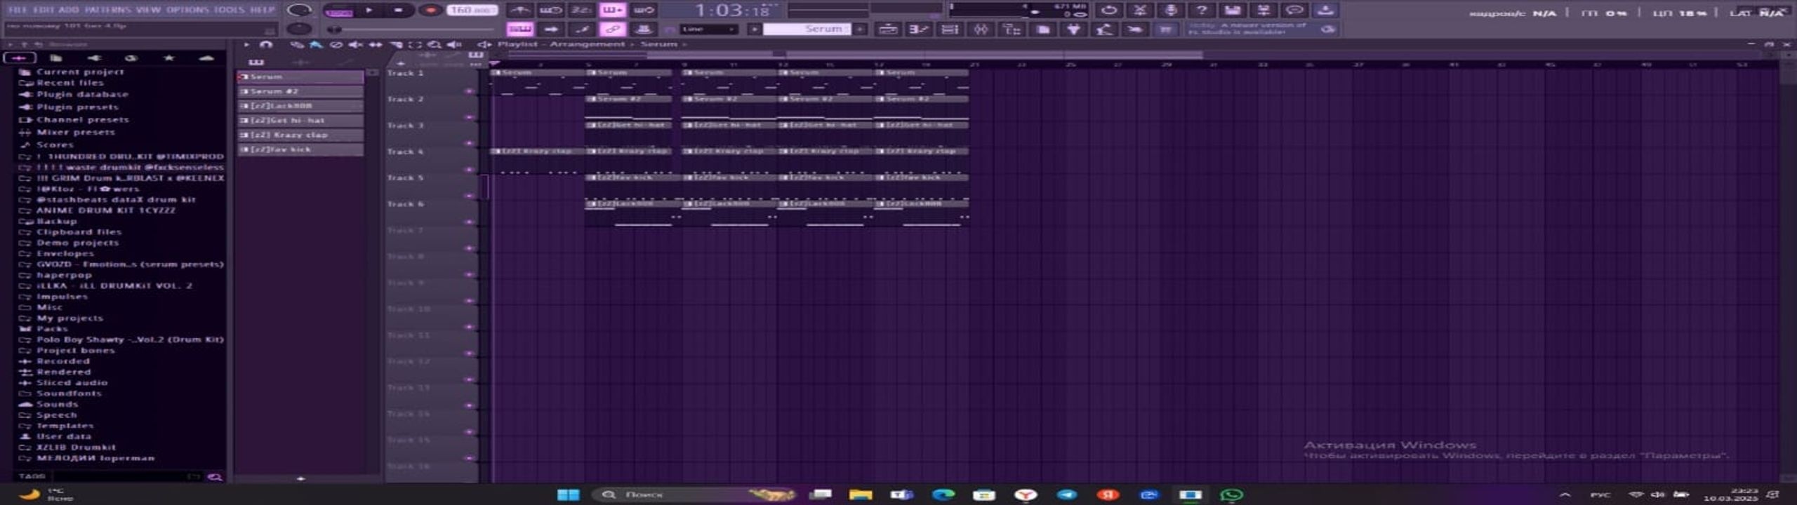
Task: Toggle loop recording button
Action: tap(643, 10)
